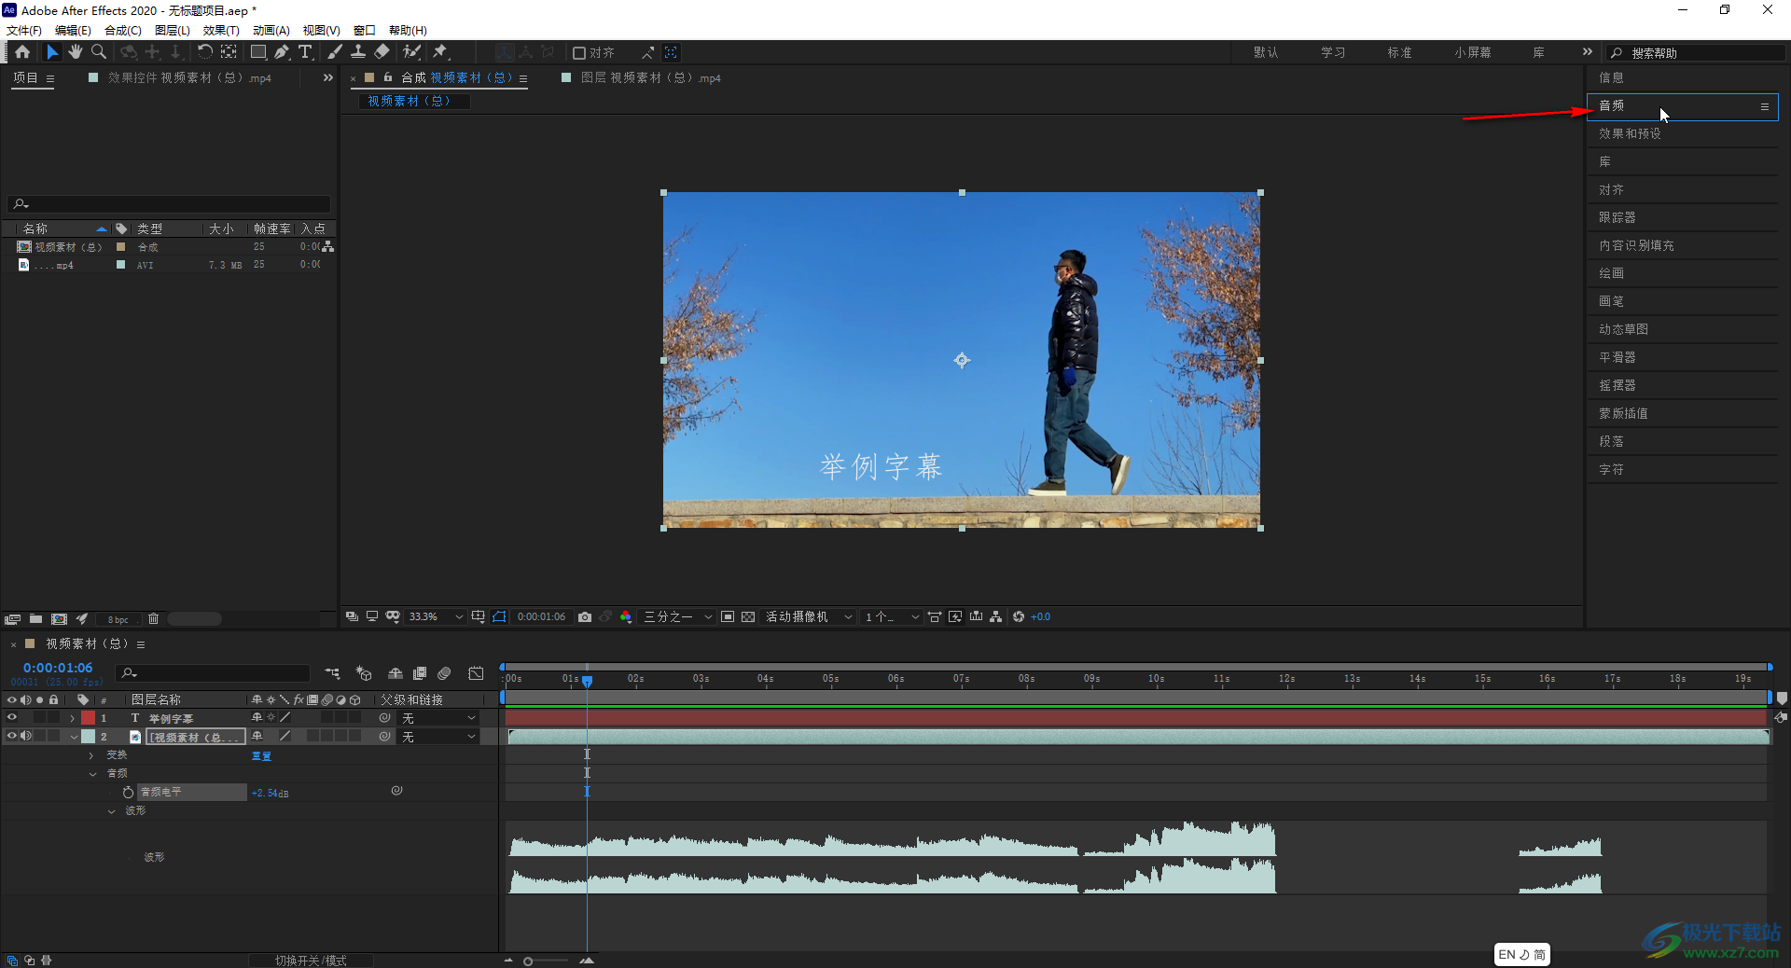Open the 合成(C) menu
This screenshot has height=968, width=1791.
pos(123,31)
